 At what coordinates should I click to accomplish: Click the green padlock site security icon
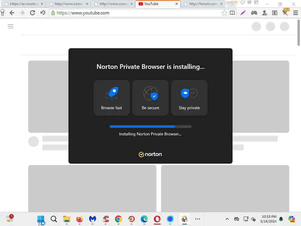(53, 13)
